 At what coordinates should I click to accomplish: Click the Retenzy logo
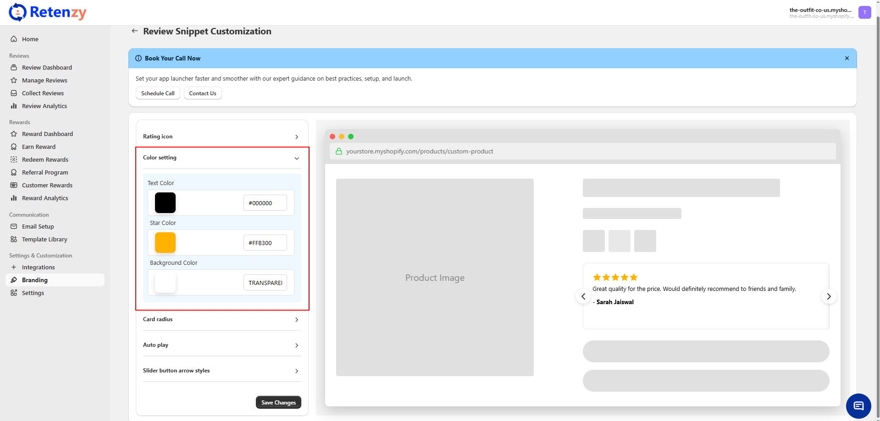coord(48,12)
